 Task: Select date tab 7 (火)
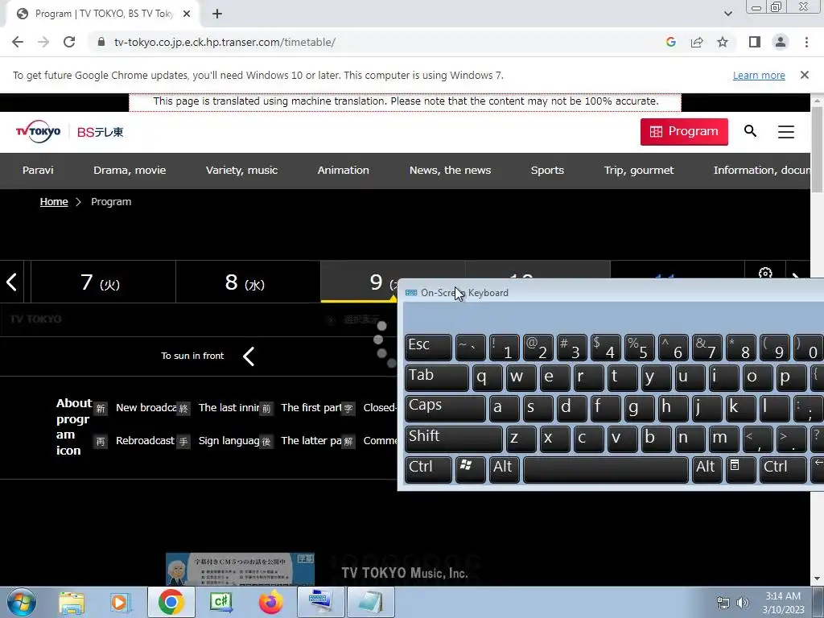[x=103, y=282]
